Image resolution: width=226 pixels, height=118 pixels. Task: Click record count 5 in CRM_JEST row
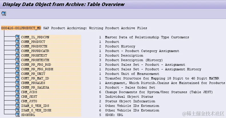coord(100,97)
